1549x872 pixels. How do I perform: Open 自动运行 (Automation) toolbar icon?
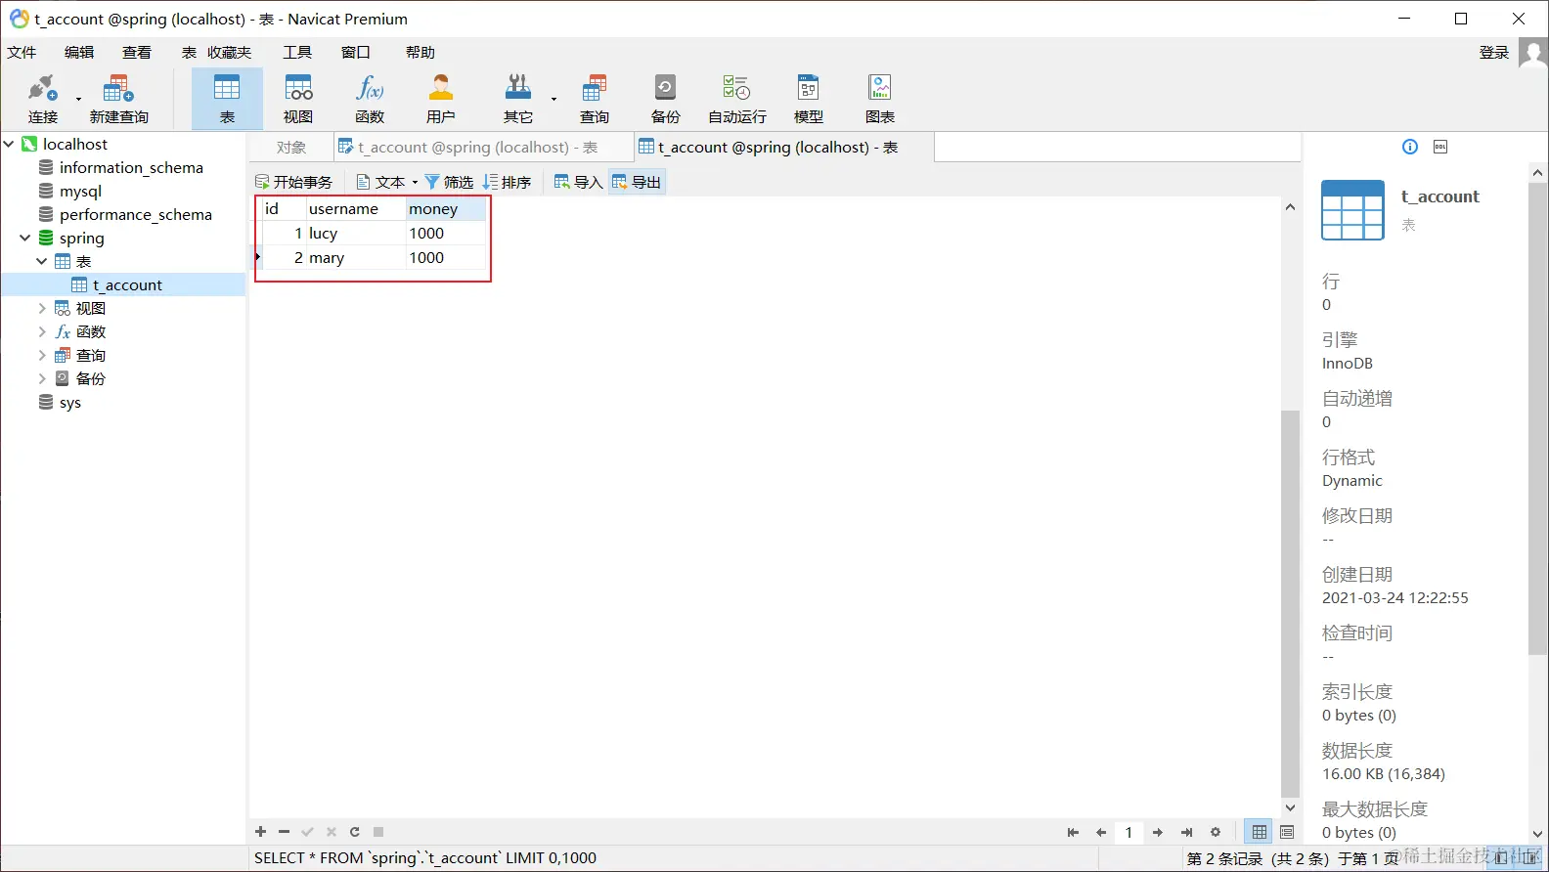coord(736,99)
